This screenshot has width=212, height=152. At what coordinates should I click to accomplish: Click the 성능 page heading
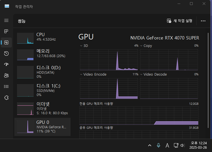point(22,21)
